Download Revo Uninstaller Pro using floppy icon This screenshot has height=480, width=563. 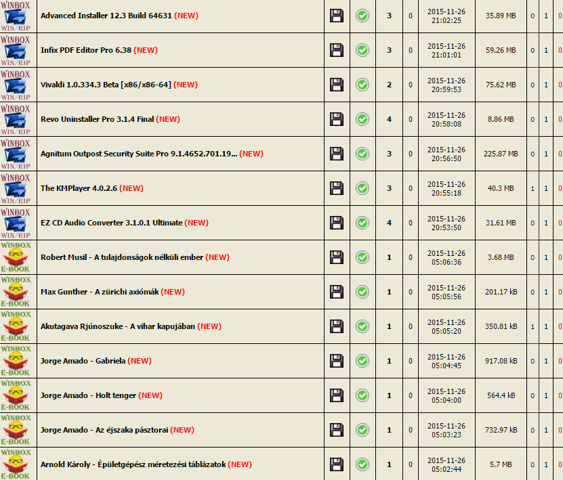pos(337,119)
